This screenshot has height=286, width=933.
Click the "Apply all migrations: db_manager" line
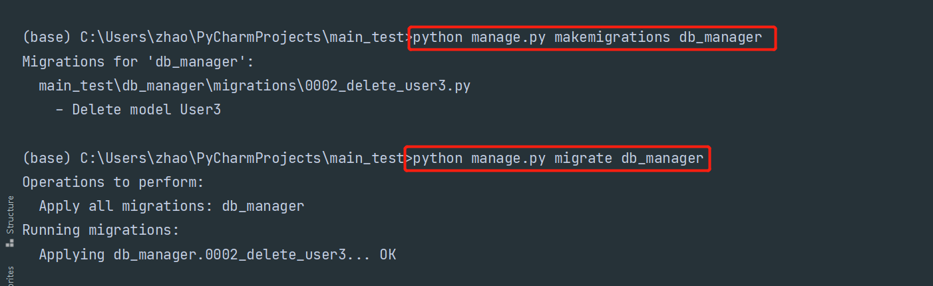coord(171,206)
